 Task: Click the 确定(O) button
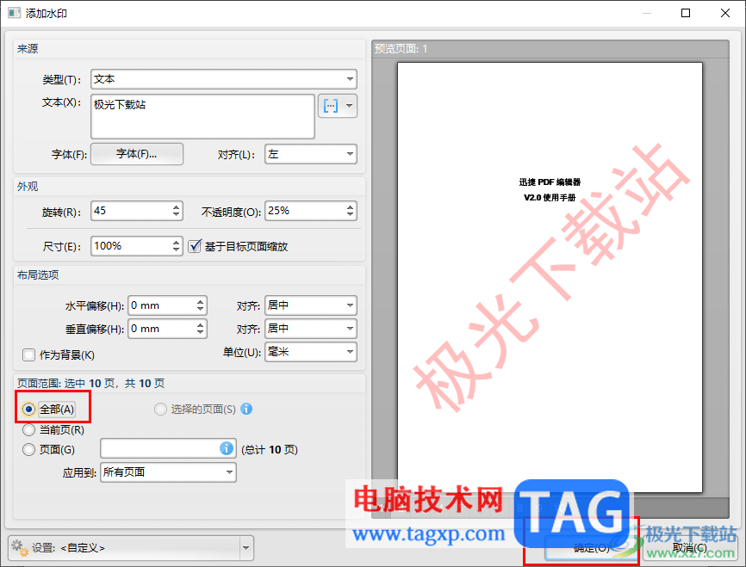coord(591,548)
